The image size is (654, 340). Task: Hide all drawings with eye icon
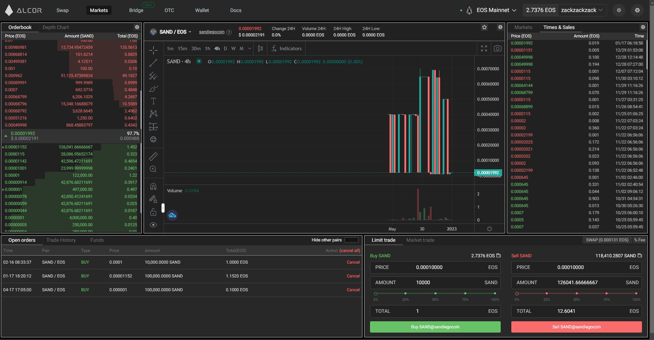click(x=153, y=225)
